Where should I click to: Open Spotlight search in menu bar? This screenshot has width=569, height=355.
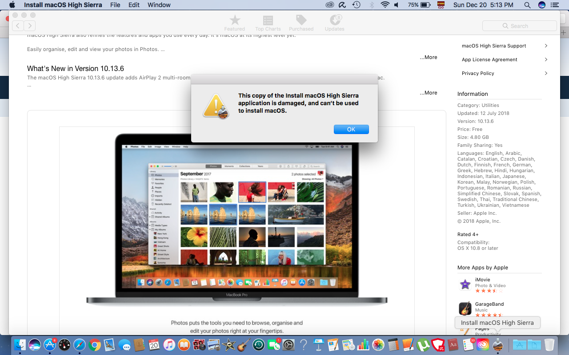527,5
